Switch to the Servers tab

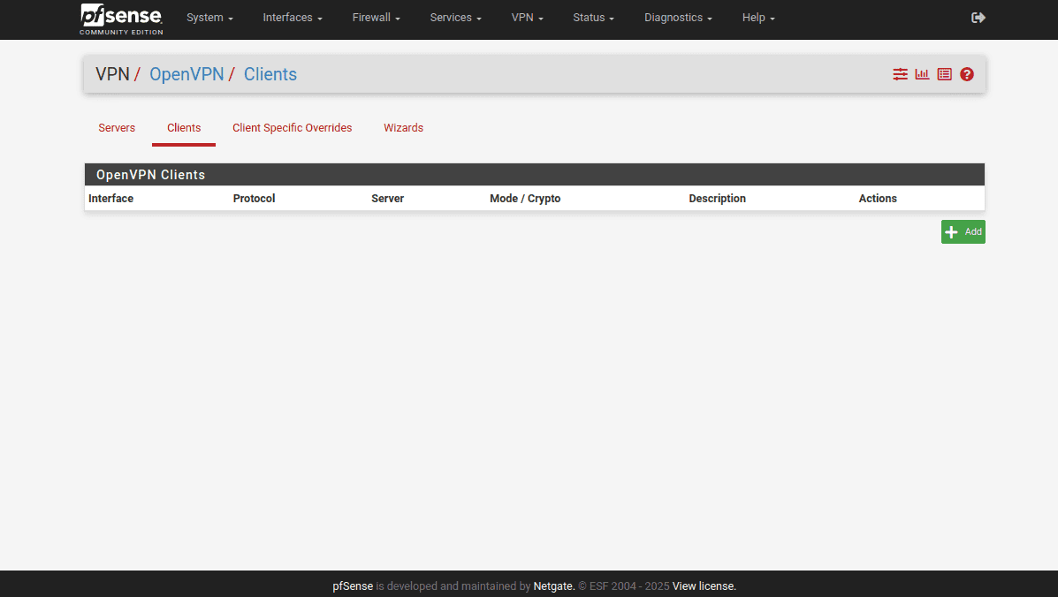click(117, 128)
